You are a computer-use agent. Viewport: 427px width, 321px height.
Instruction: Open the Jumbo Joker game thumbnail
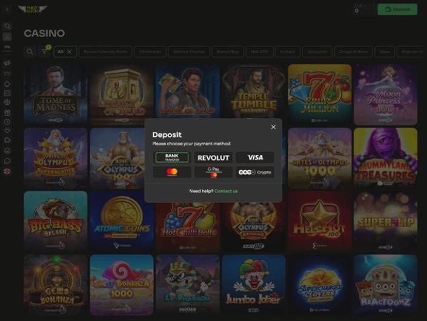254,285
